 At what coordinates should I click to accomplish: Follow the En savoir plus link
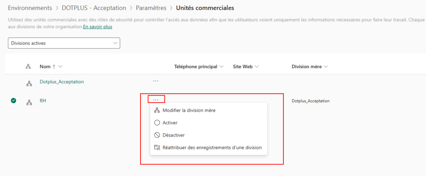97,27
